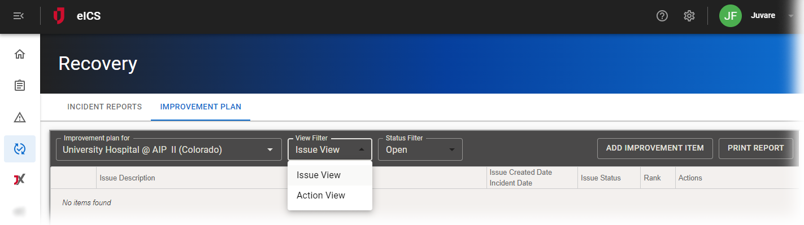Click the Recovery page title
Screen dimensions: 804x225
[98, 64]
